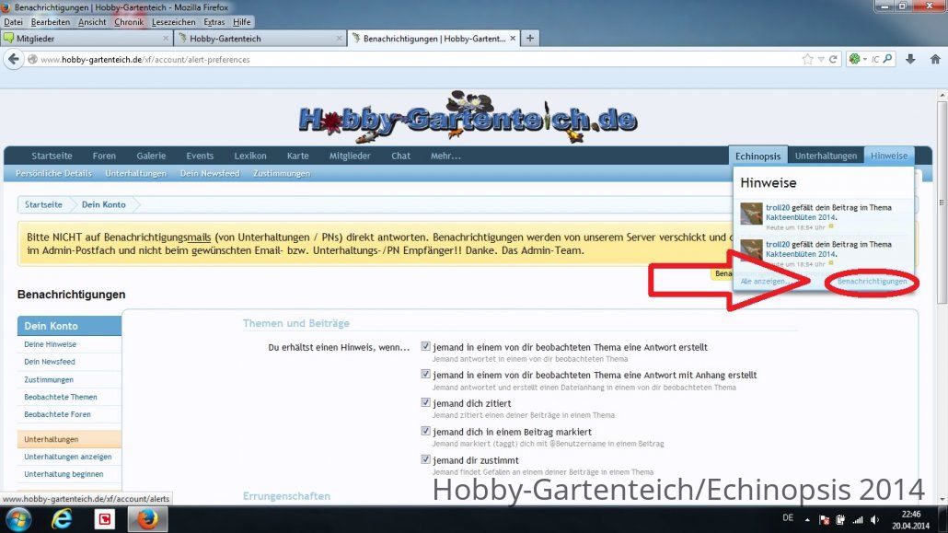
Task: Switch to the Mitglieder browser tab
Action: point(87,38)
